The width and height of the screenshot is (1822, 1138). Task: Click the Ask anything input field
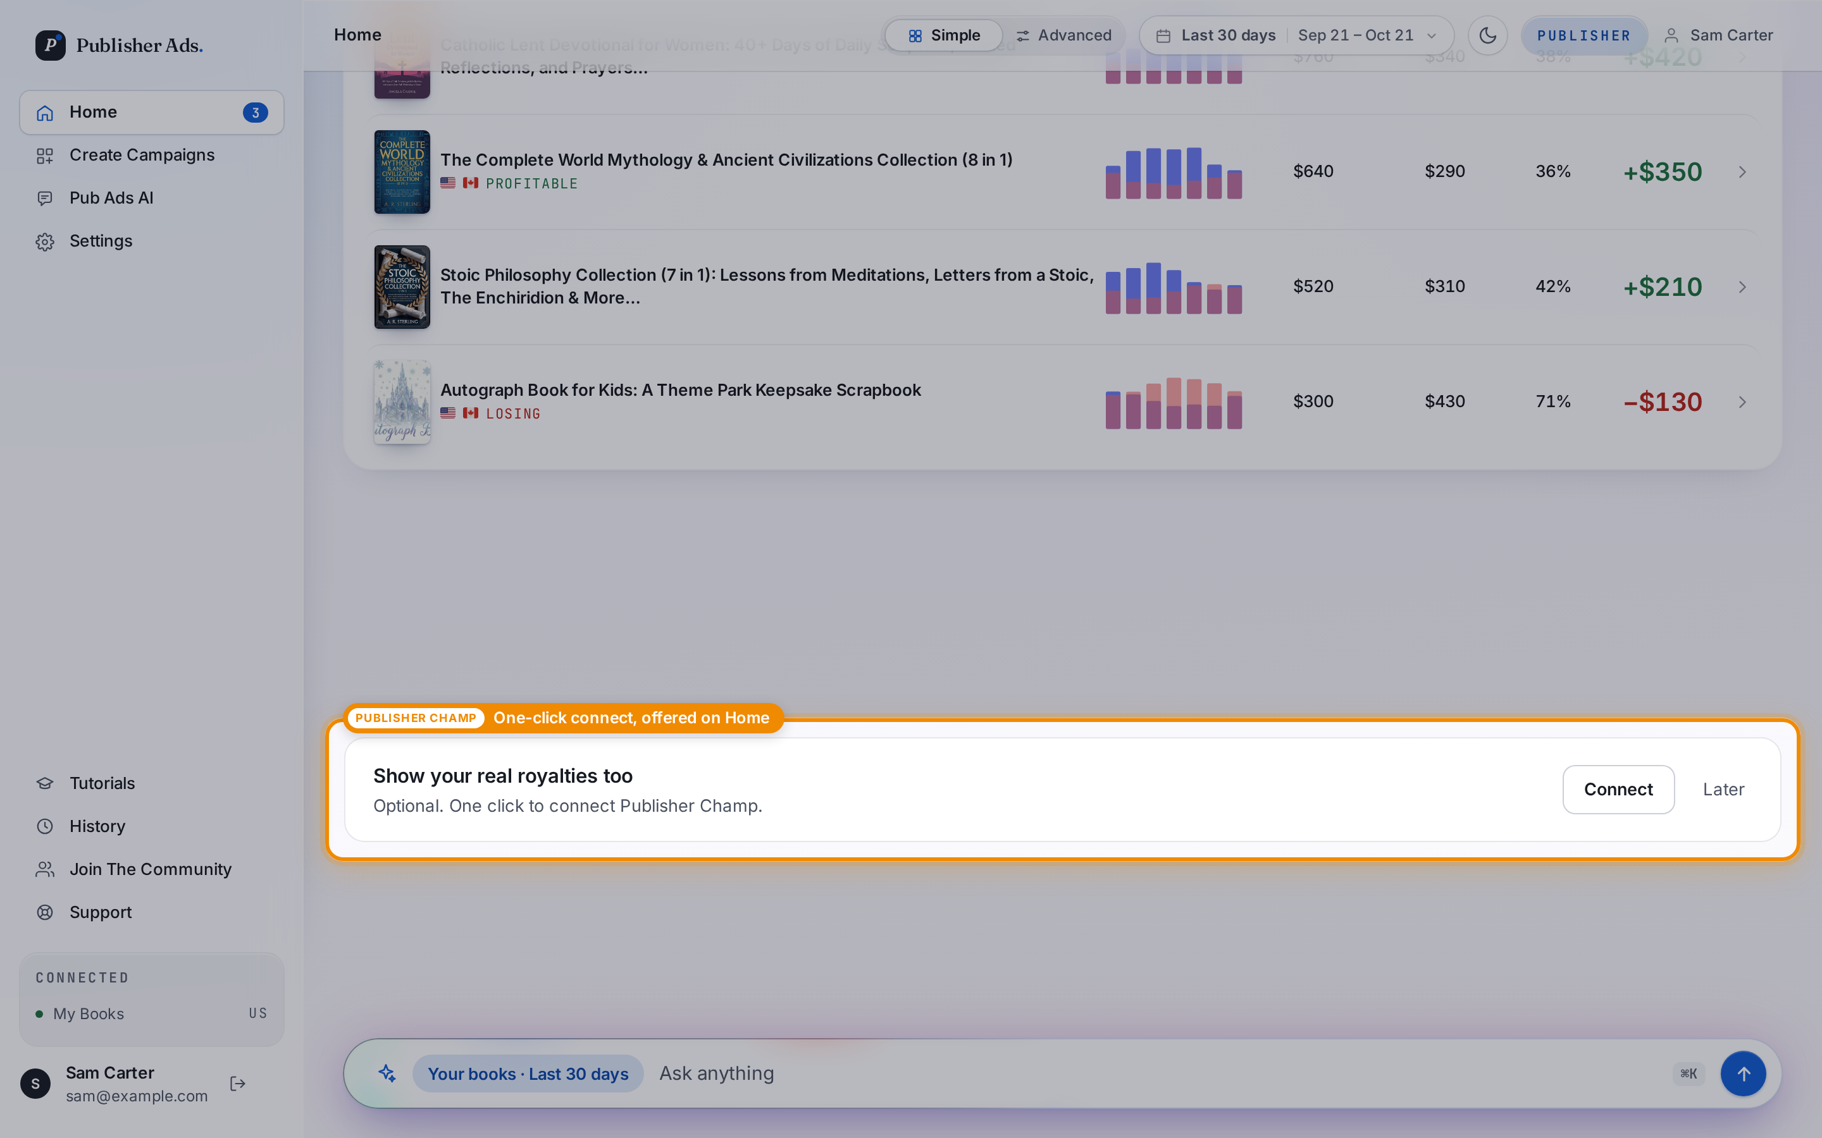click(x=1160, y=1074)
